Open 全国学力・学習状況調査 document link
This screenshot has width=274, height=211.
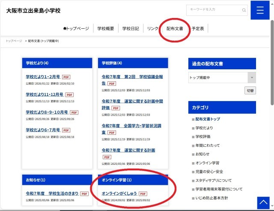[132, 126]
